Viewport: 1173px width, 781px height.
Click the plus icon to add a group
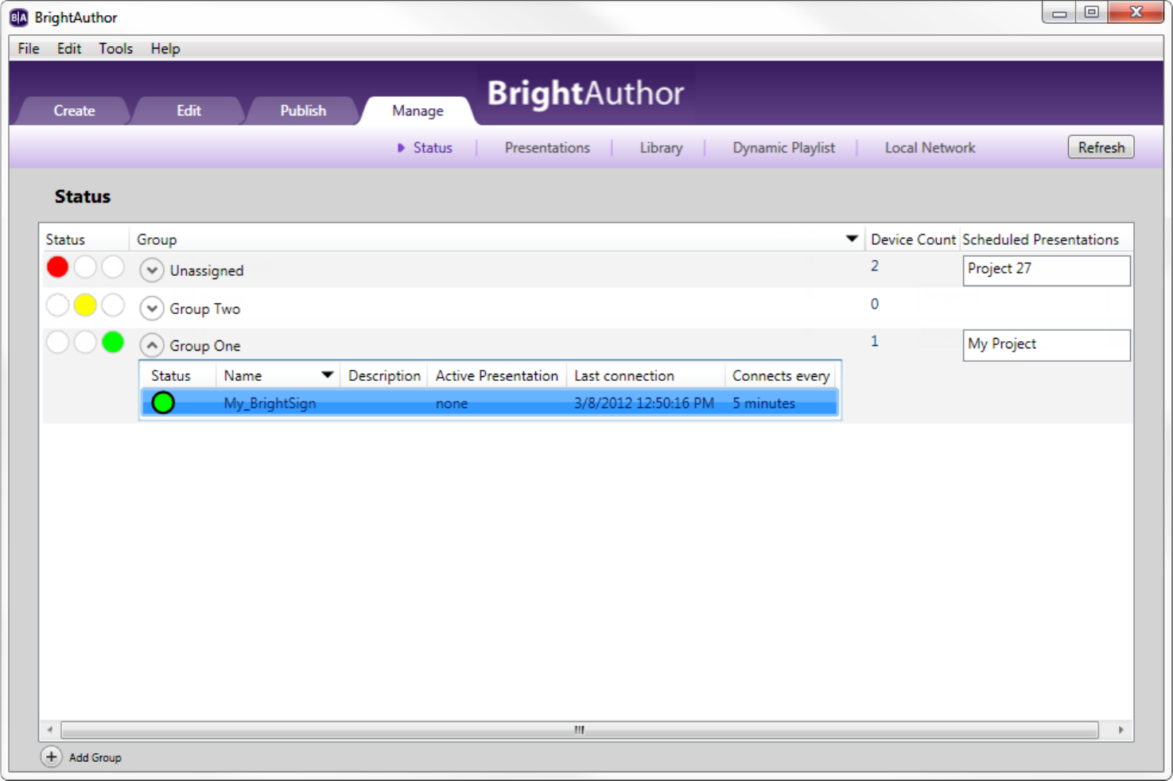click(51, 757)
